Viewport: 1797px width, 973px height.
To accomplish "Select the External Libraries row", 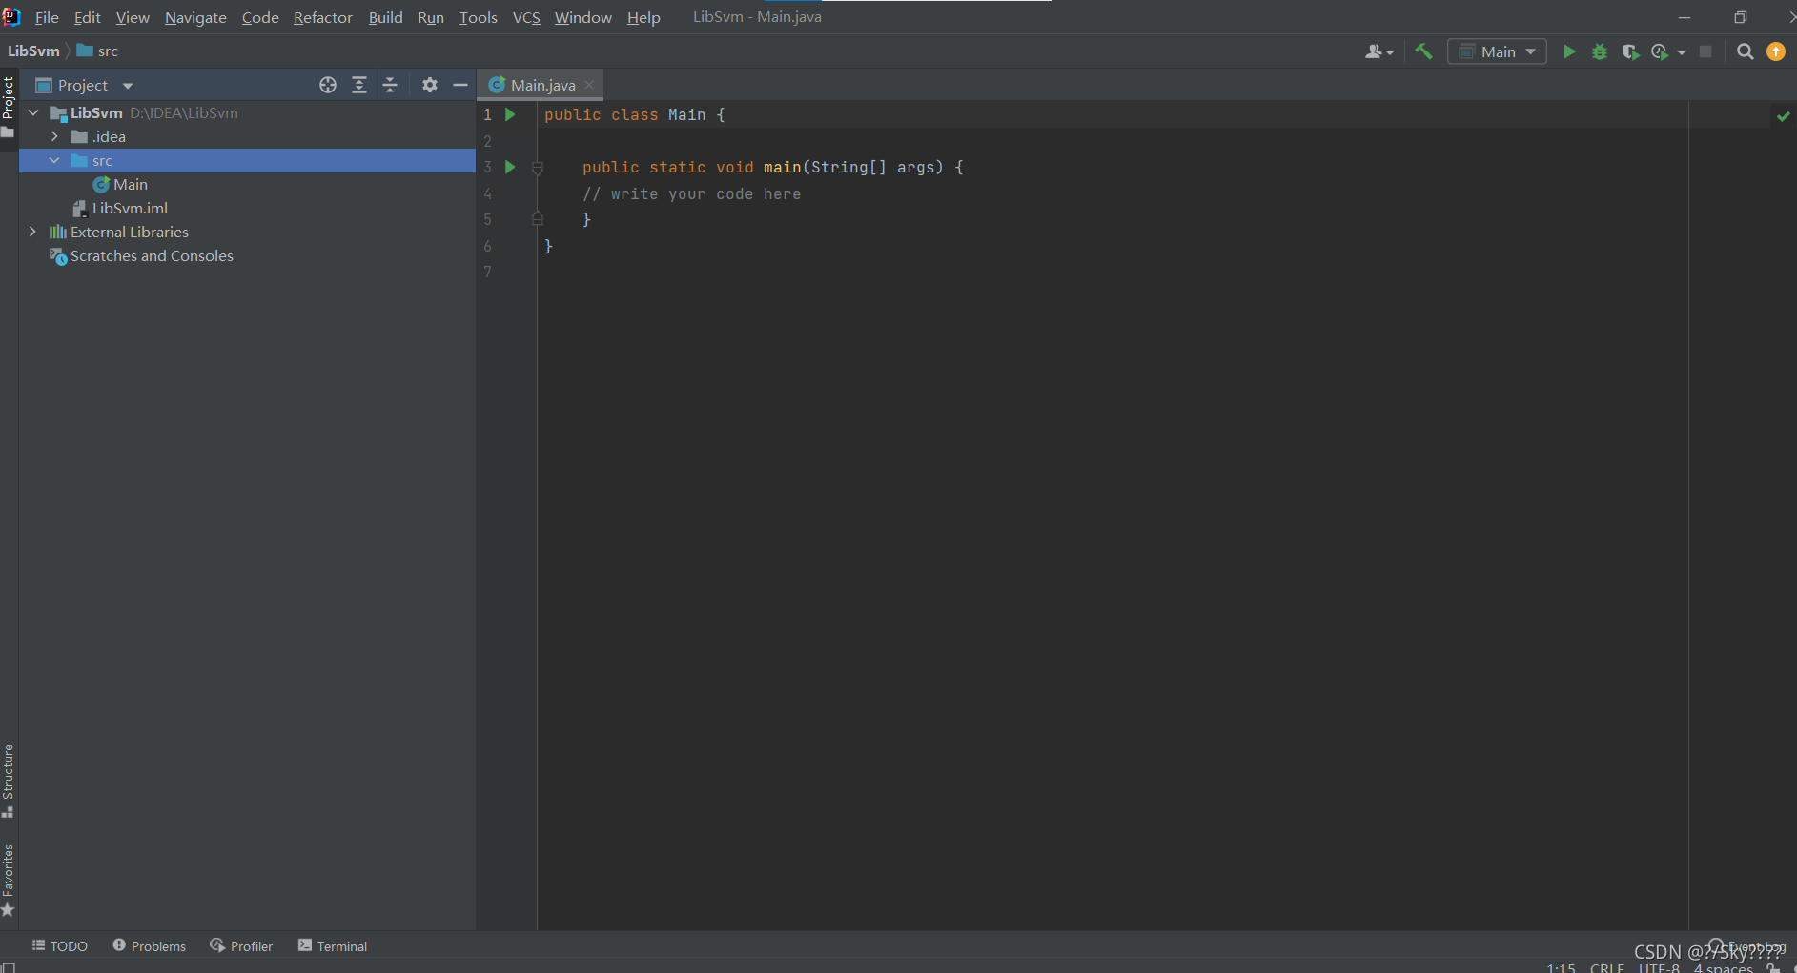I will pyautogui.click(x=247, y=232).
